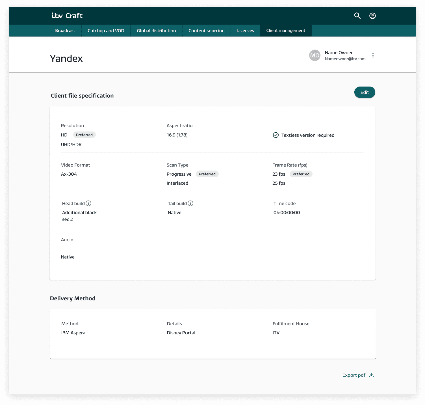425x405 pixels.
Task: Click the ITV Craft logo
Action: coord(67,16)
